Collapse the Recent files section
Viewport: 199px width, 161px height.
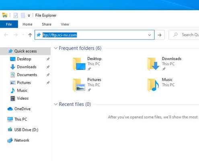[55, 104]
